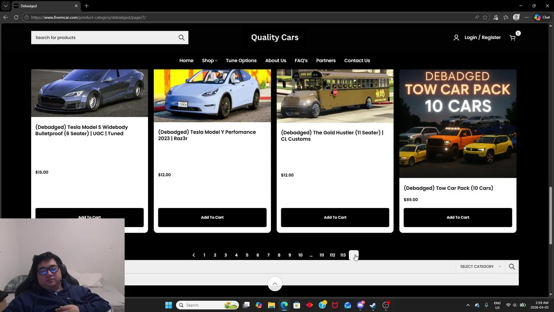Open Tesla Model Y product image
Screen dimensions: 554x312
(212, 96)
